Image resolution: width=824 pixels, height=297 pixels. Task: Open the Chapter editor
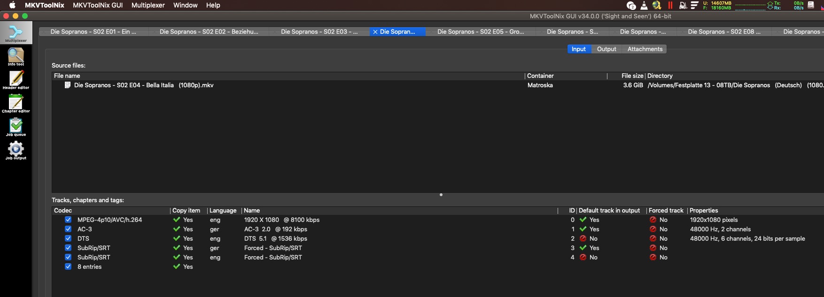coord(16,103)
